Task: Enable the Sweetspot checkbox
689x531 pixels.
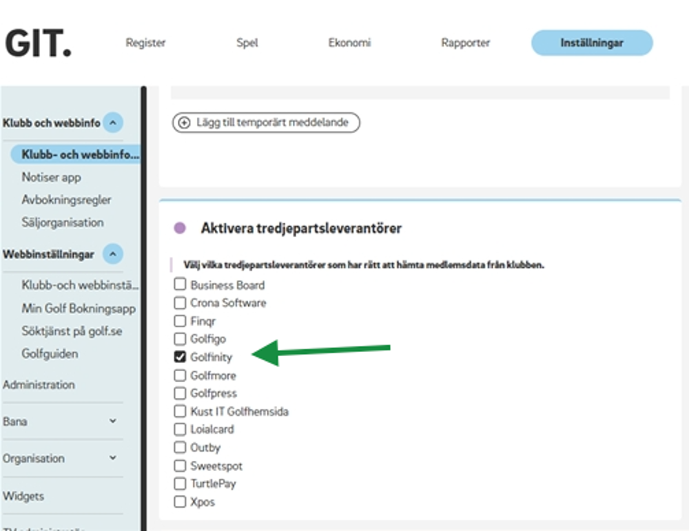Action: pyautogui.click(x=180, y=466)
